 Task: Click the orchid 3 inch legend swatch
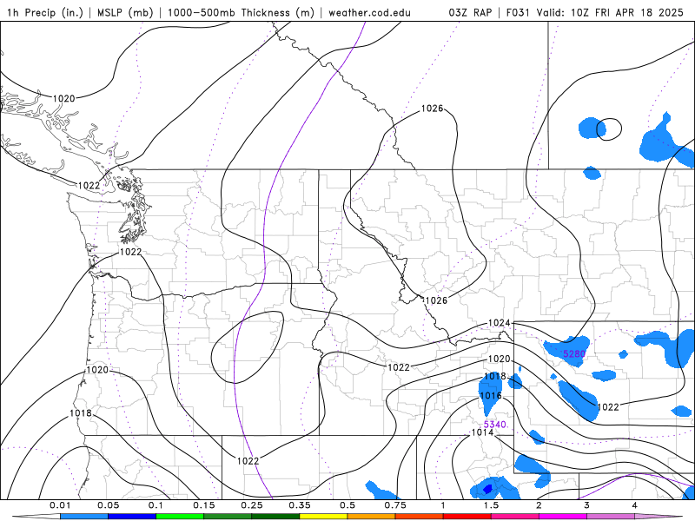pos(611,517)
